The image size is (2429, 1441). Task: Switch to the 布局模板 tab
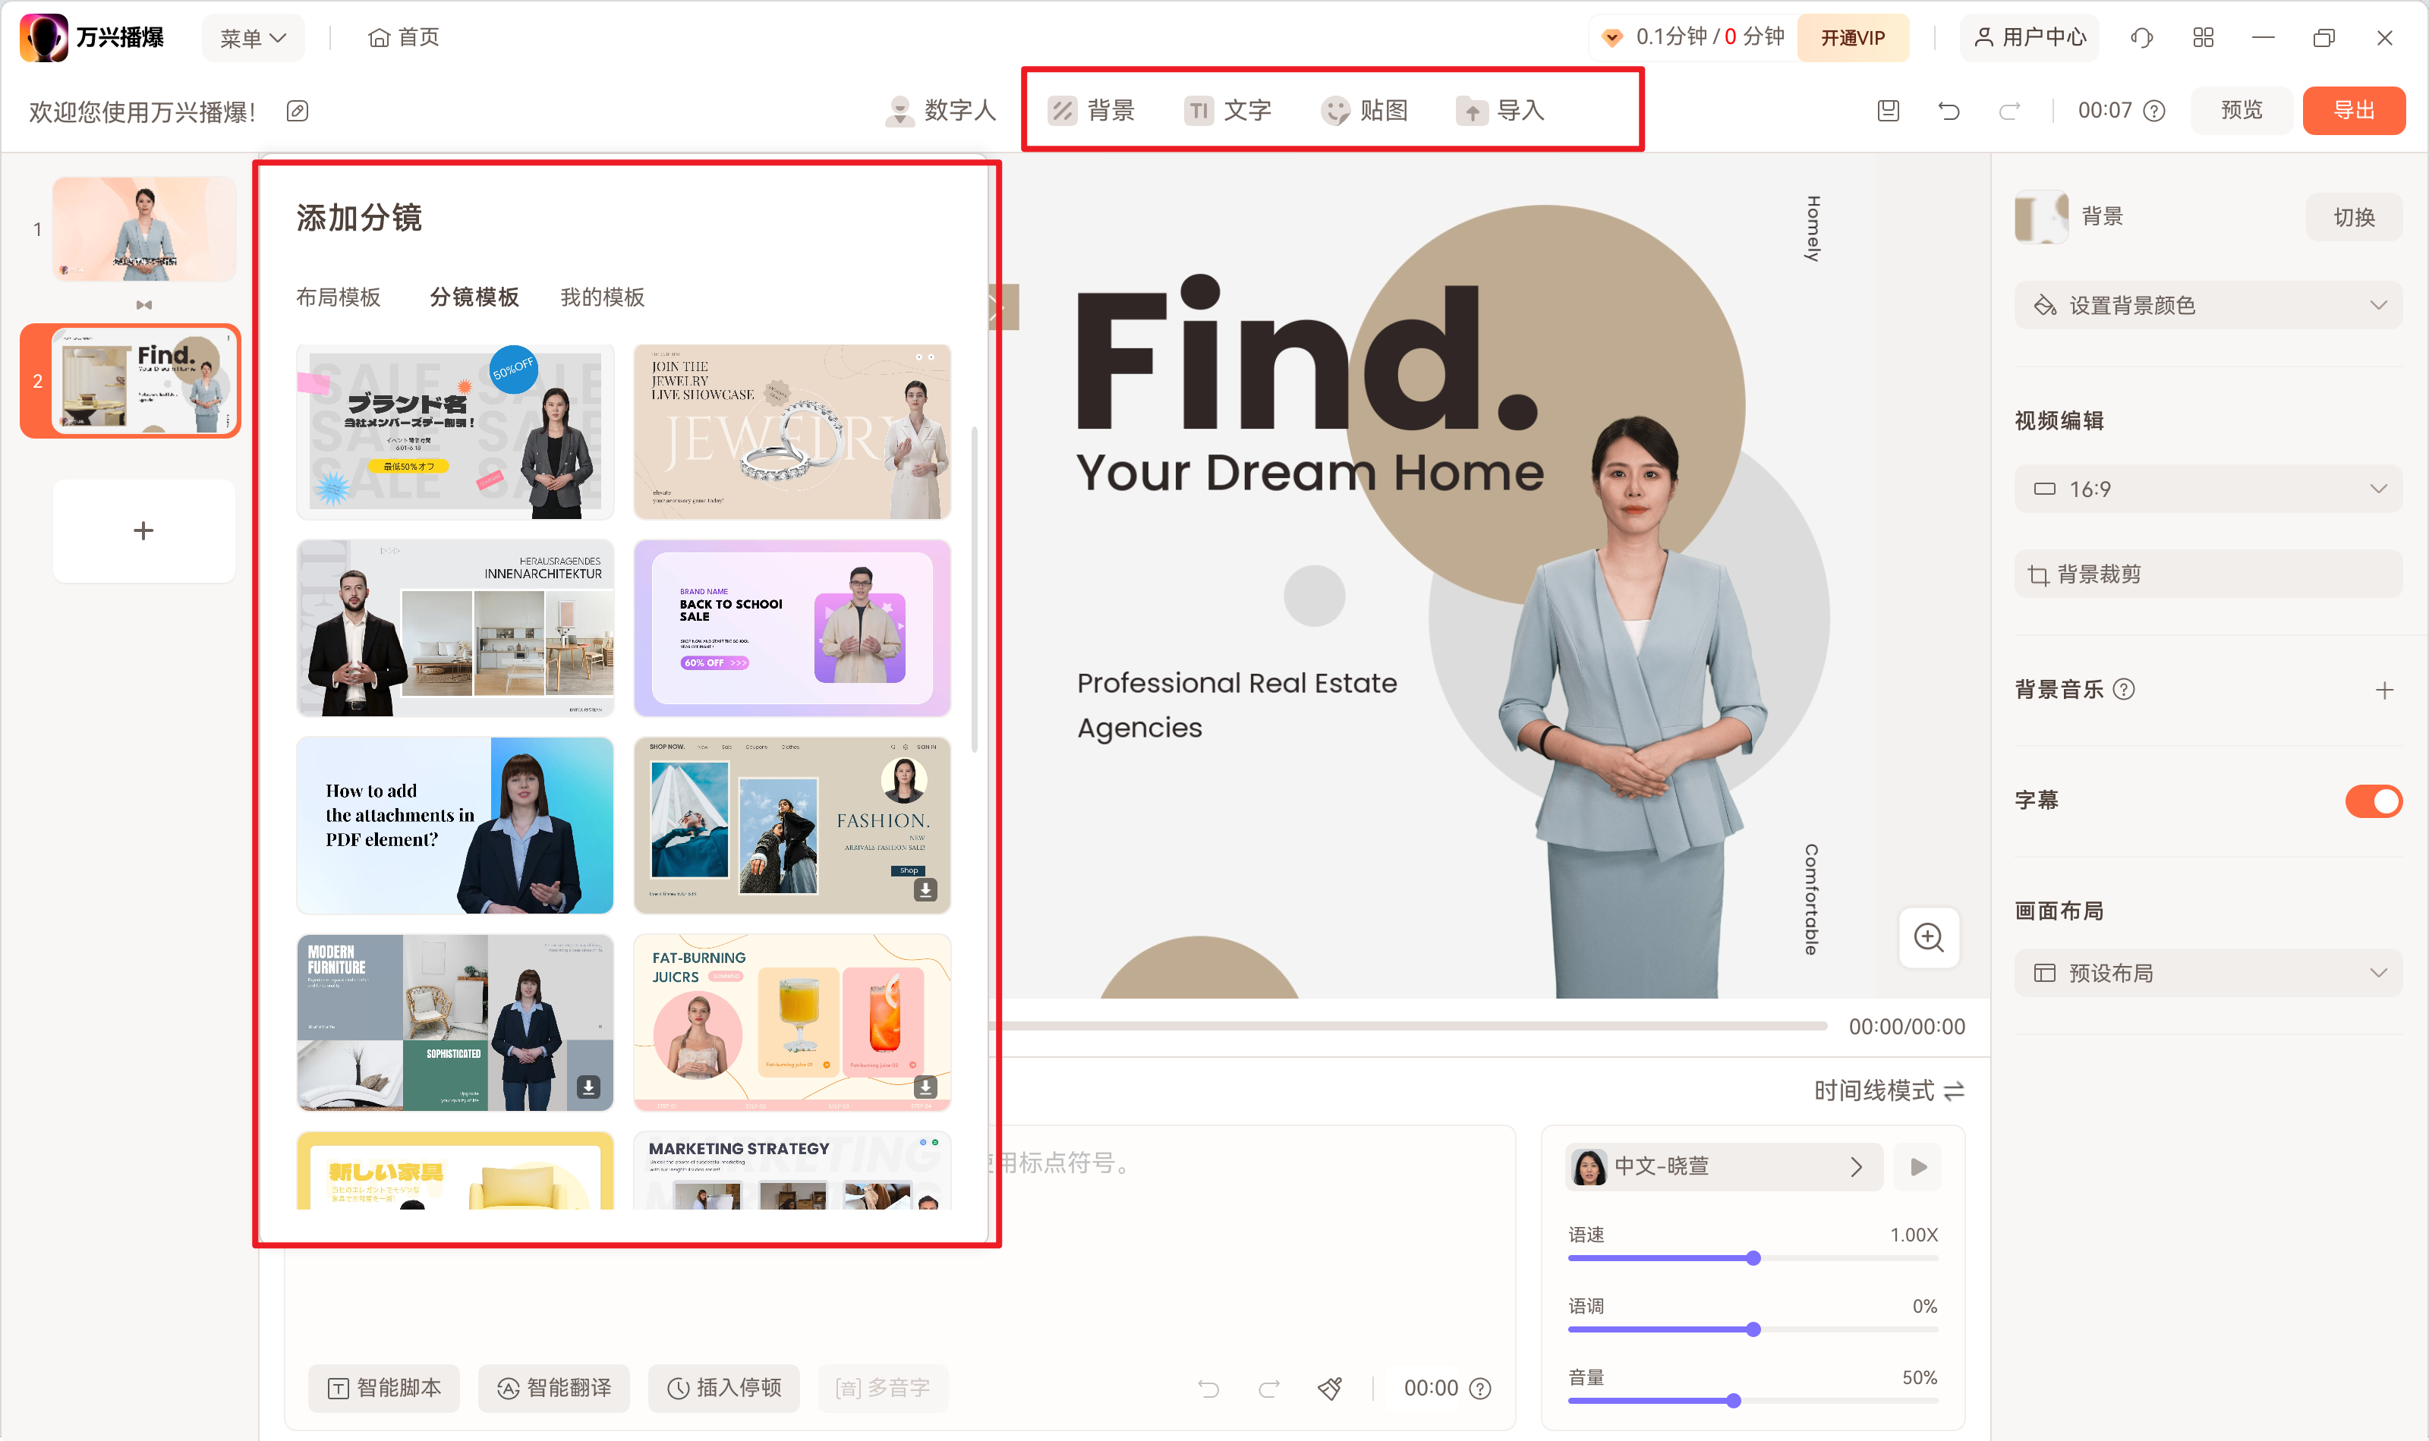(338, 297)
